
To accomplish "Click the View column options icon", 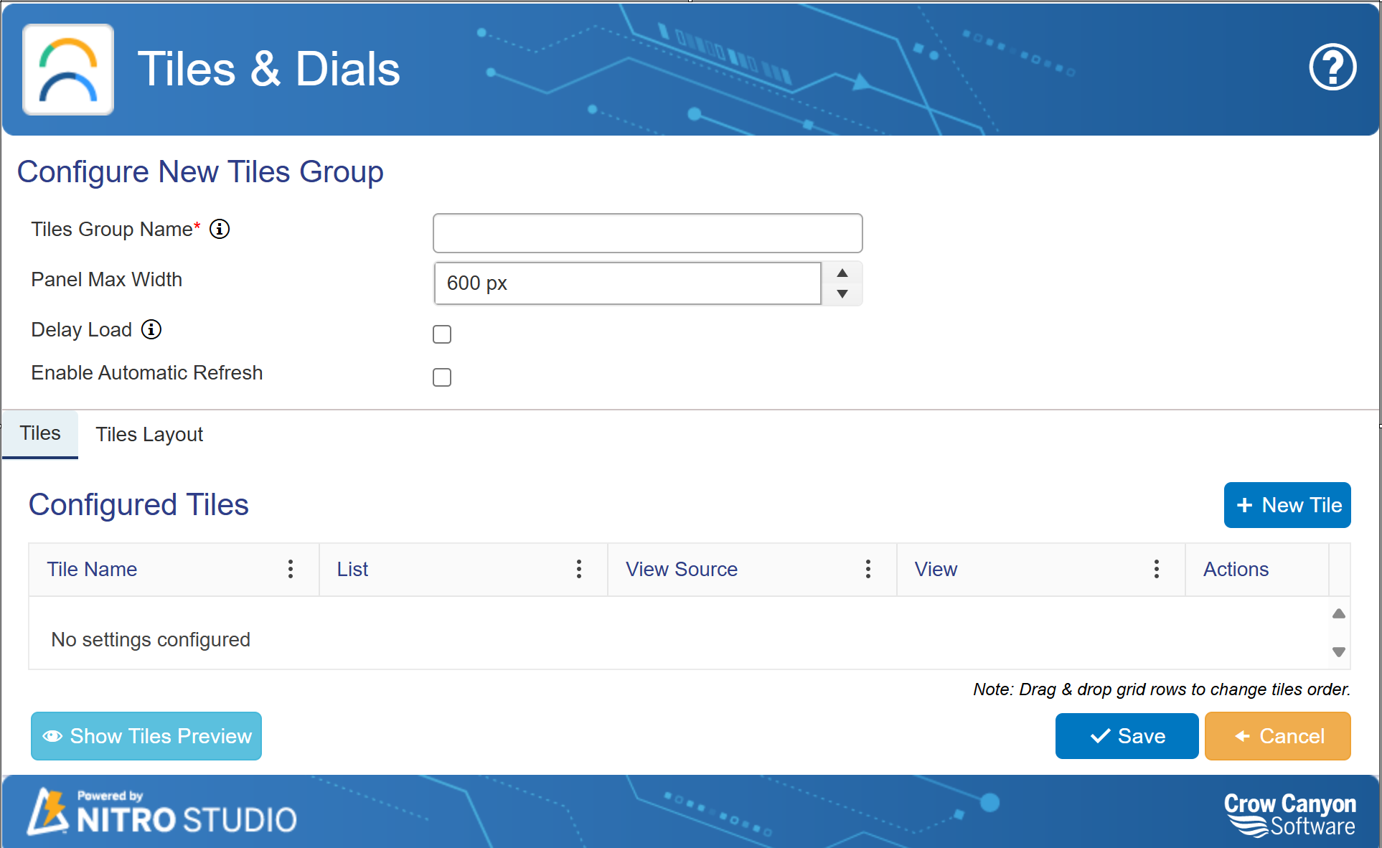I will pos(1157,569).
